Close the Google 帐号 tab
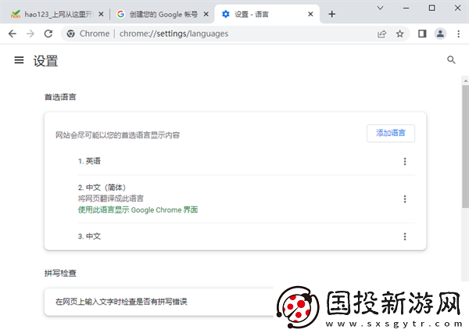469x333 pixels. 206,14
